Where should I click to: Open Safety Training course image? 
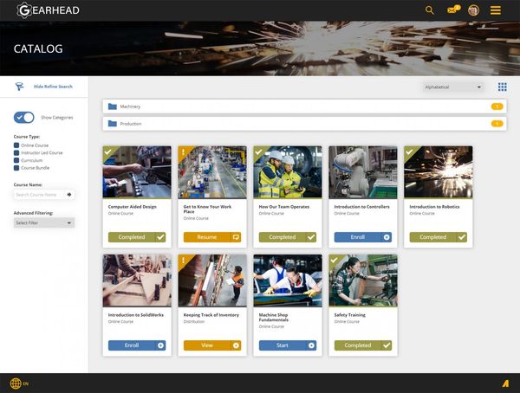point(363,280)
